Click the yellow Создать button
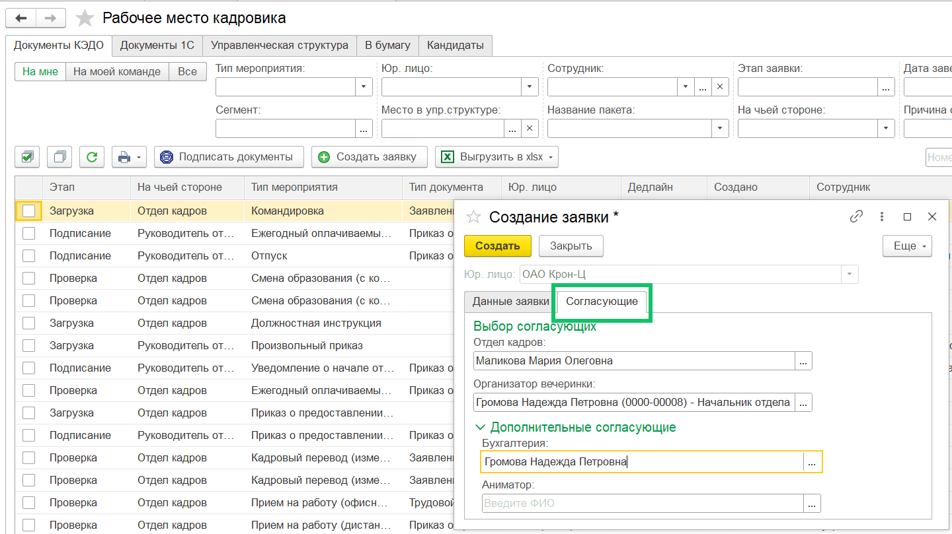952x534 pixels. pos(498,246)
